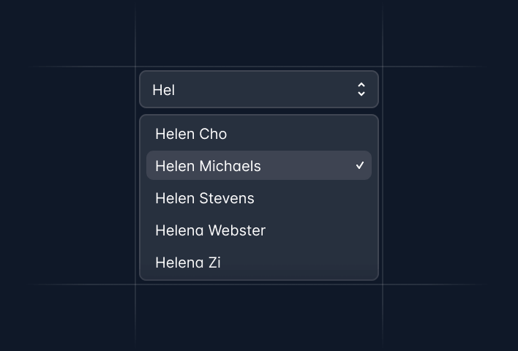Image resolution: width=518 pixels, height=351 pixels.
Task: Click the checkmark icon beside Helen Michaels
Action: (360, 166)
